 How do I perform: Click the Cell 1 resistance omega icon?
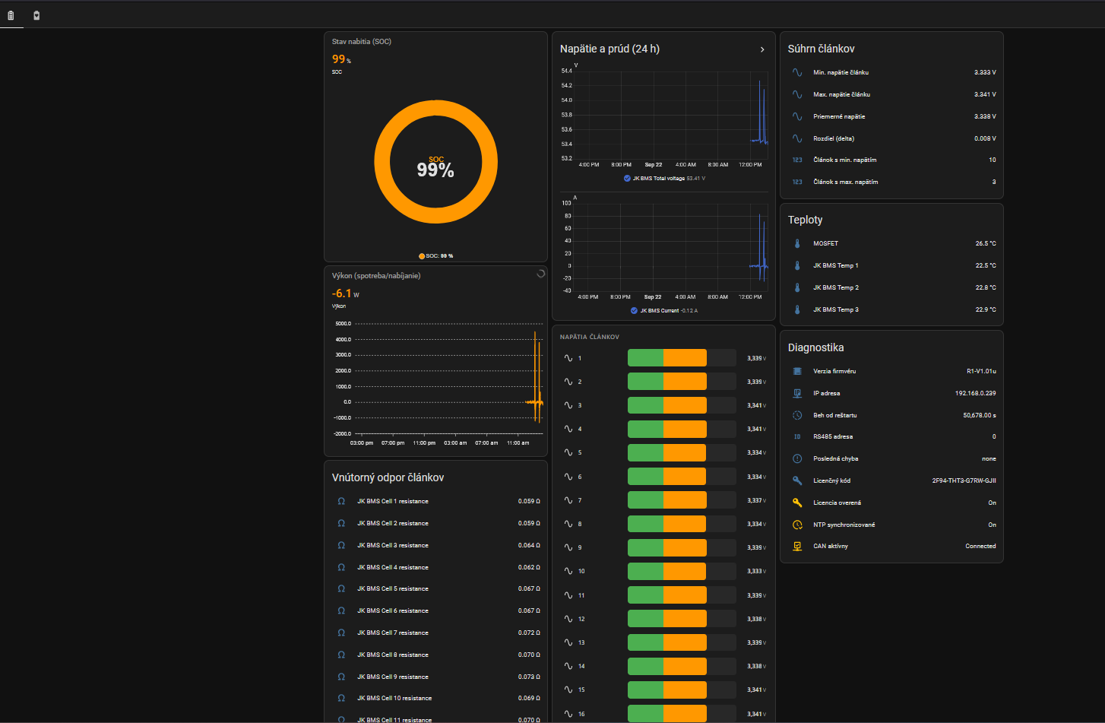341,501
